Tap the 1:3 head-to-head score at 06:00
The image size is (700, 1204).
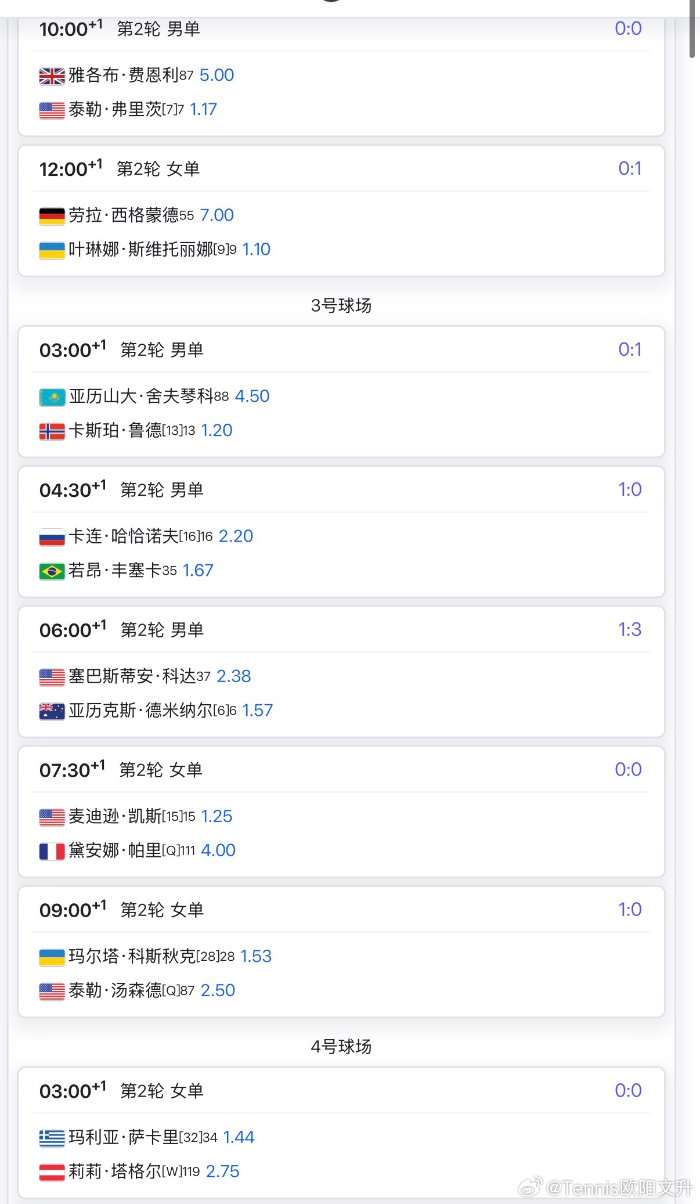629,630
